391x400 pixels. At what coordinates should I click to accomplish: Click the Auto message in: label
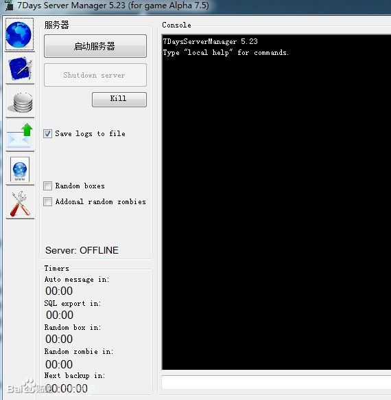(77, 280)
